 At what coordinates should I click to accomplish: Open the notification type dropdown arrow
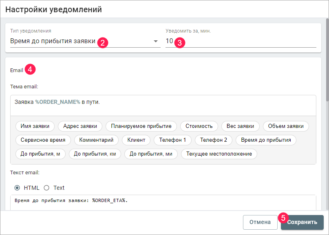(x=155, y=42)
